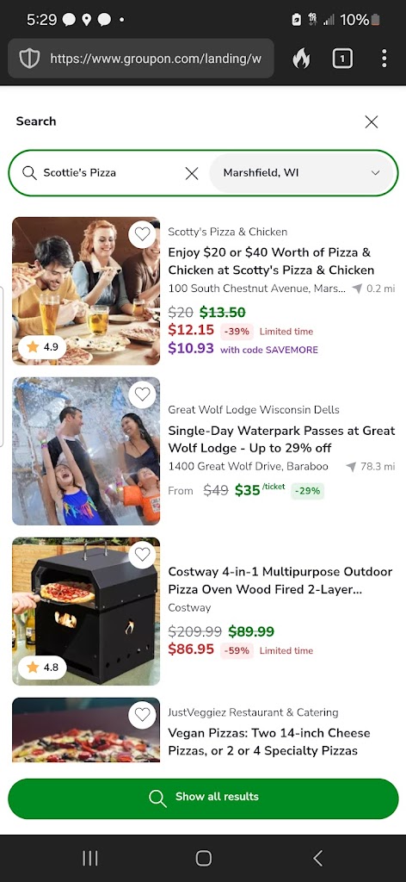The height and width of the screenshot is (882, 406).
Task: Toggle heart on Great Wolf Lodge deal
Action: 142,394
